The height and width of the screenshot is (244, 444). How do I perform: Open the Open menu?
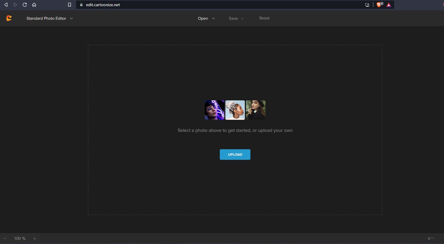pyautogui.click(x=206, y=18)
